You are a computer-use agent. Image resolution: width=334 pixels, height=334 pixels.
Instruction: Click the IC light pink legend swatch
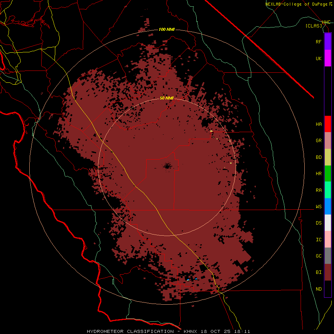tap(328, 239)
